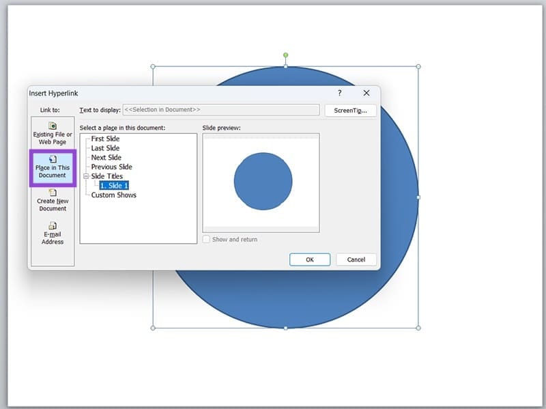Toggle the Show and return checkbox
The width and height of the screenshot is (546, 409).
pyautogui.click(x=207, y=240)
